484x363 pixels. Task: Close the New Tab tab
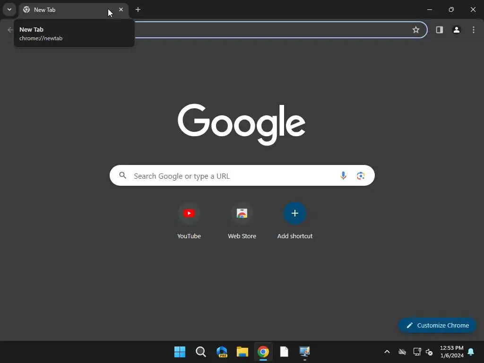121,9
